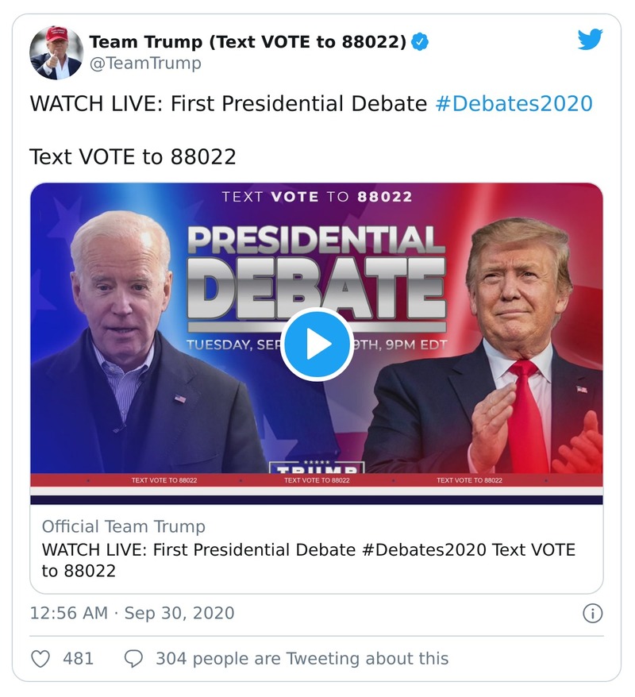Open the #Debates2020 hashtag in tweet text
Image resolution: width=635 pixels, height=697 pixels.
click(514, 103)
